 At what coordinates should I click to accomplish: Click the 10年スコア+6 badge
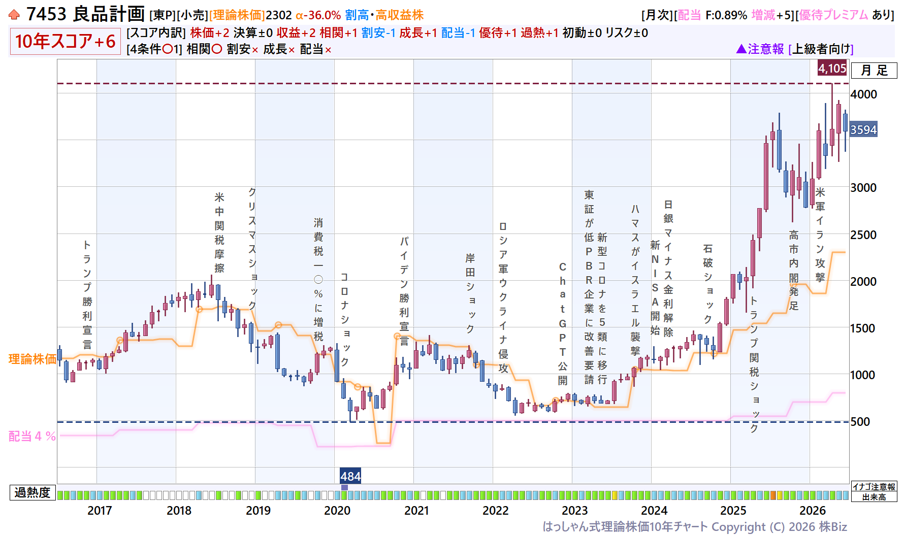[65, 42]
